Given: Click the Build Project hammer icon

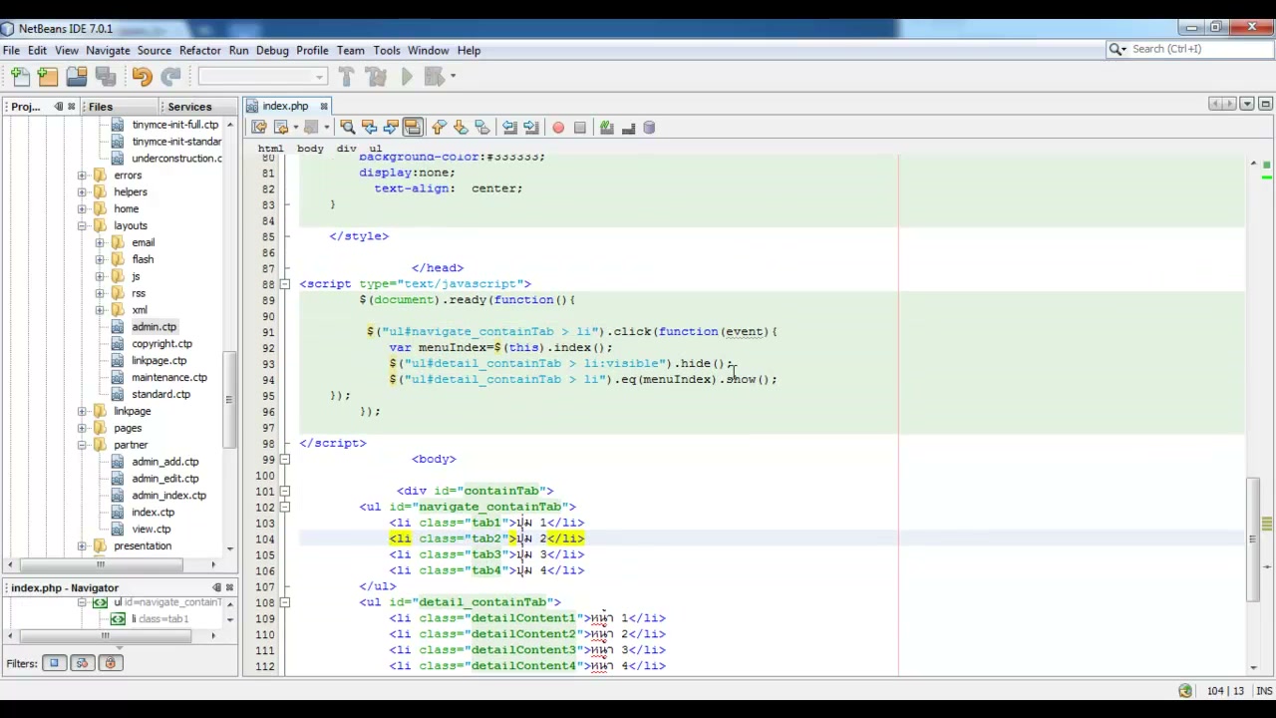Looking at the screenshot, I should [346, 76].
